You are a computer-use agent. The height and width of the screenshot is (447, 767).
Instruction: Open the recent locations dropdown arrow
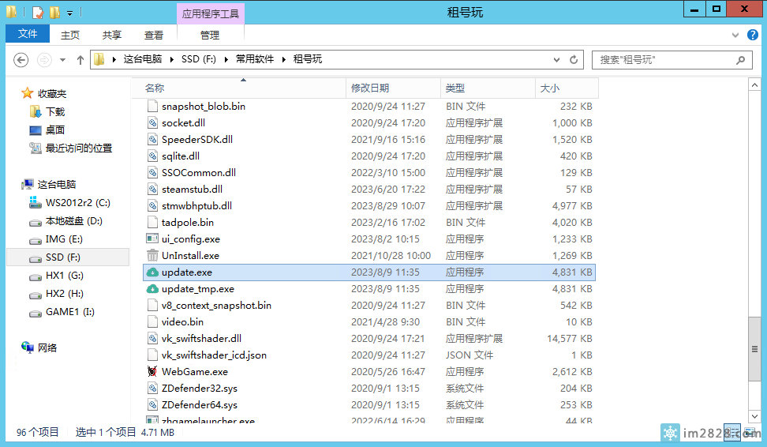tap(62, 60)
